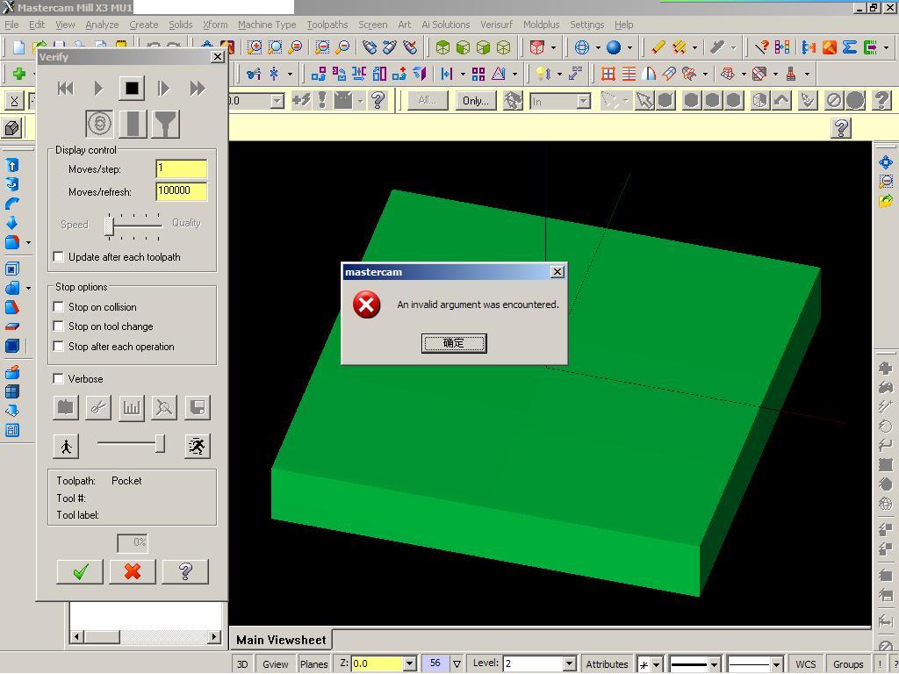Screen dimensions: 899x674
Task: Click the zoom window magnifier icon
Action: (x=255, y=47)
